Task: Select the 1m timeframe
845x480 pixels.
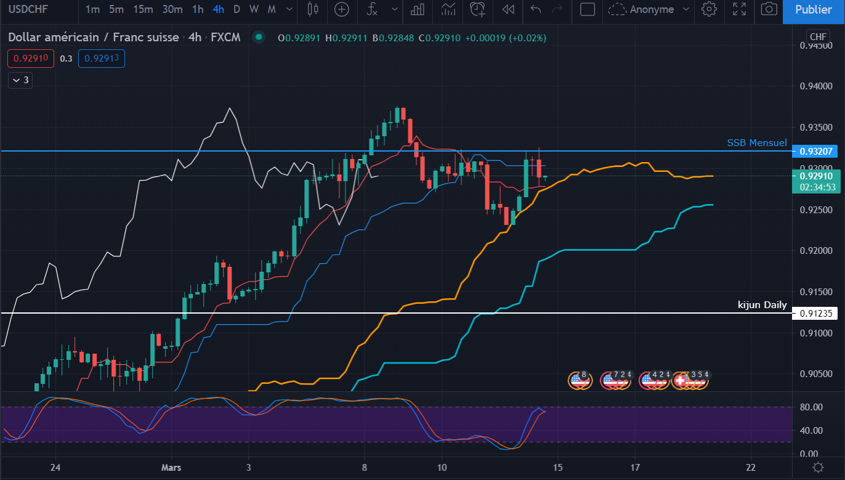Action: (92, 9)
